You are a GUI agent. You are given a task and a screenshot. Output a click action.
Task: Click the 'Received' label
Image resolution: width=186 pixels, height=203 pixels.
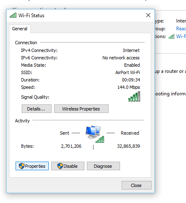(x=130, y=133)
